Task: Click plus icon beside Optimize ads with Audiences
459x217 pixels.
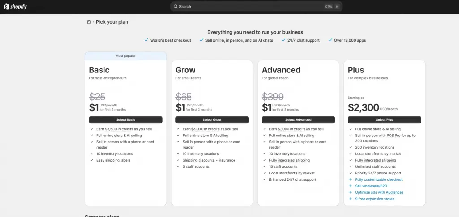Action: tap(351, 192)
